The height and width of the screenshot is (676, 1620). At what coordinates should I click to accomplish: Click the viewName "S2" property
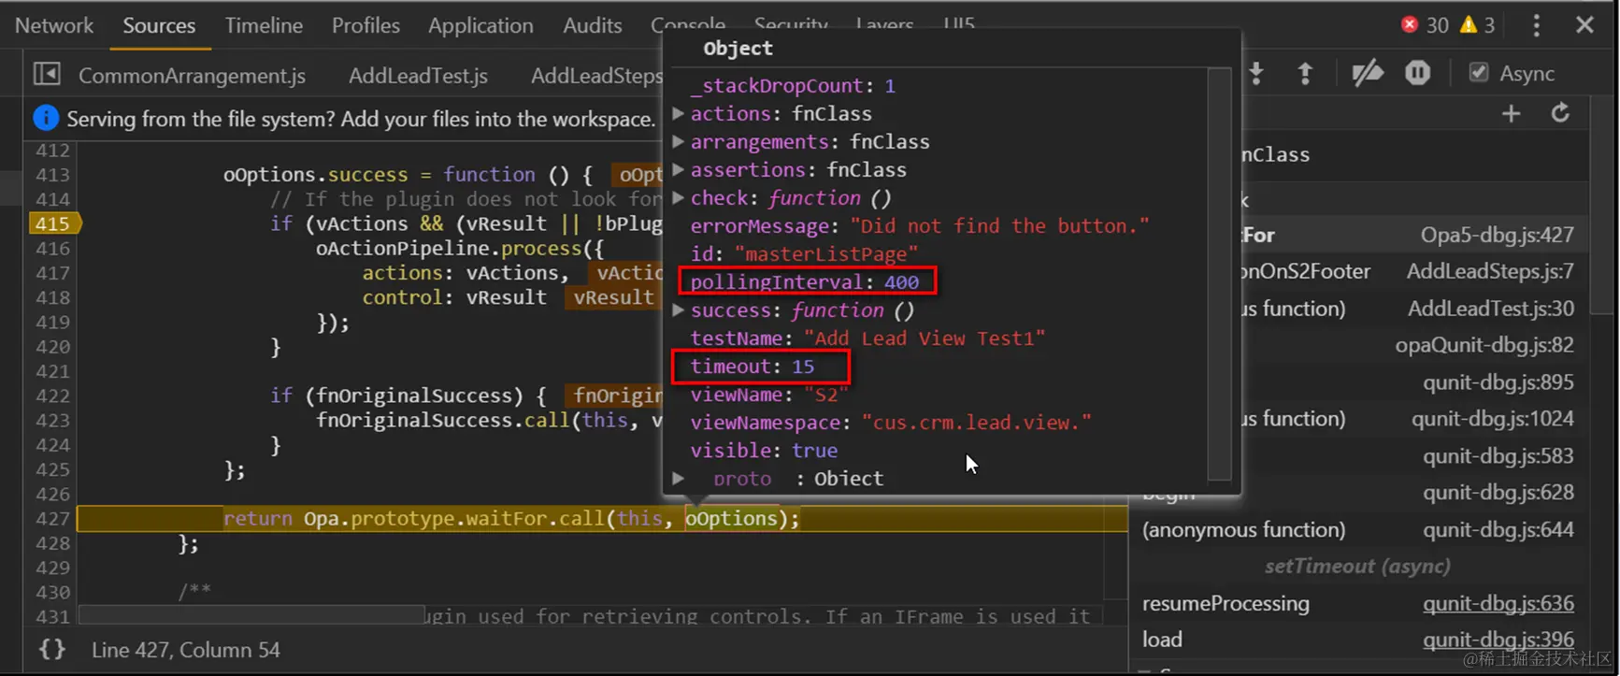coord(769,395)
